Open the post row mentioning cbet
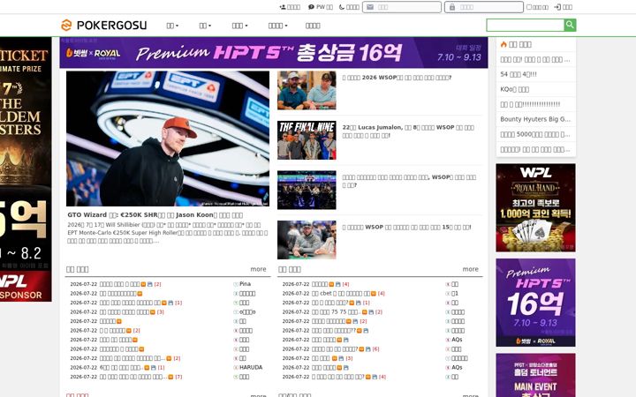636x397 pixels. coord(341,294)
